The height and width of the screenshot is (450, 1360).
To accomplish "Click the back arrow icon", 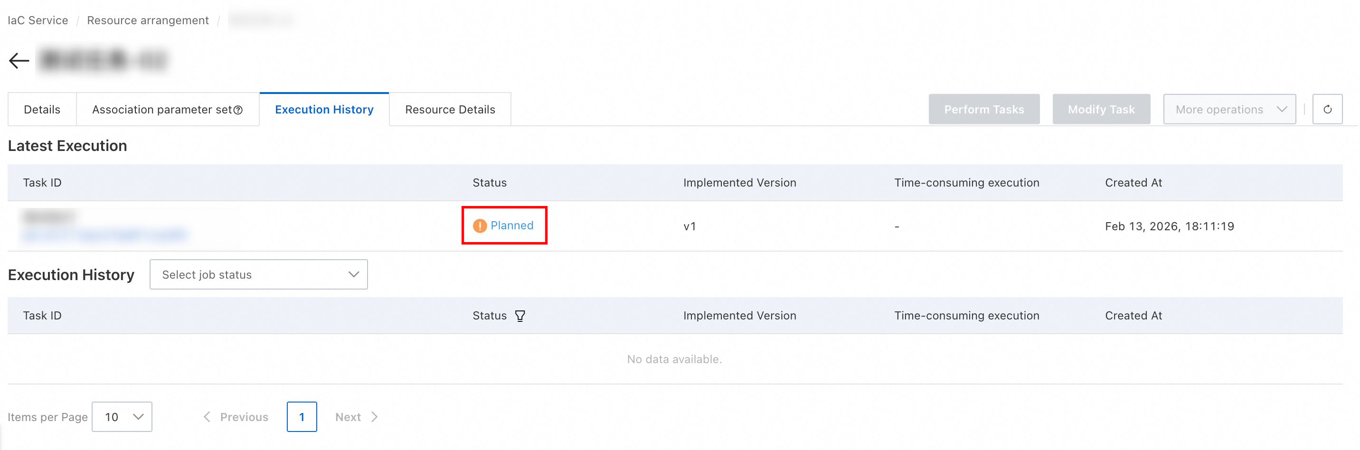I will click(x=19, y=61).
